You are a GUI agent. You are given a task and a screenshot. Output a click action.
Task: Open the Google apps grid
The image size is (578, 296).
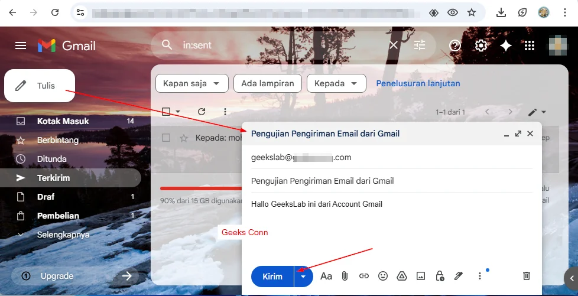coord(530,45)
